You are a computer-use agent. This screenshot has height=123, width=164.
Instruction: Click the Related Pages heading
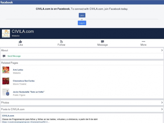point(10,63)
